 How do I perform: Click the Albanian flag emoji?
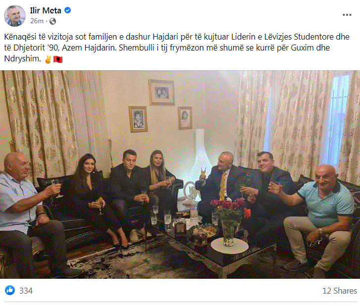[57, 59]
